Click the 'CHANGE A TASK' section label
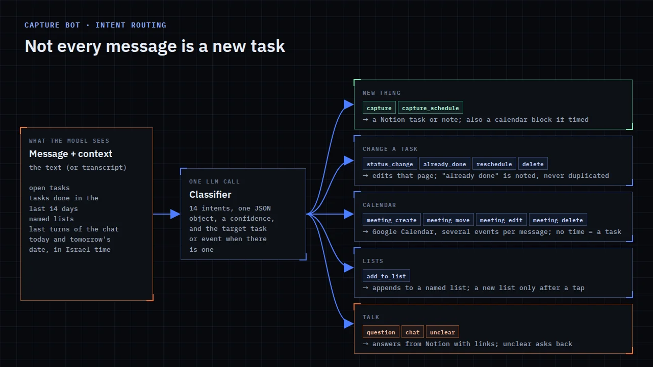Screen dimensions: 653x367 tap(390, 149)
